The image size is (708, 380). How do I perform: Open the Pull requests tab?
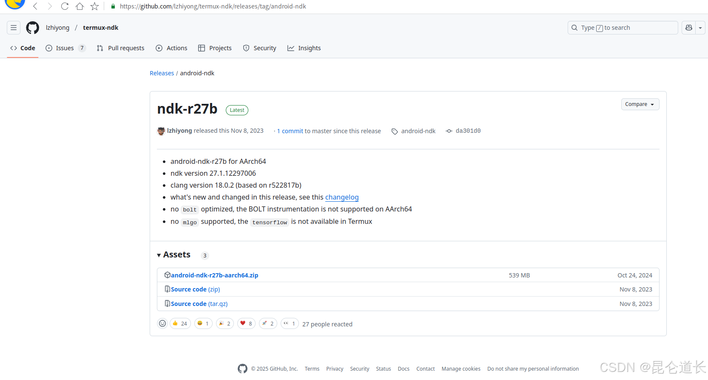point(120,48)
